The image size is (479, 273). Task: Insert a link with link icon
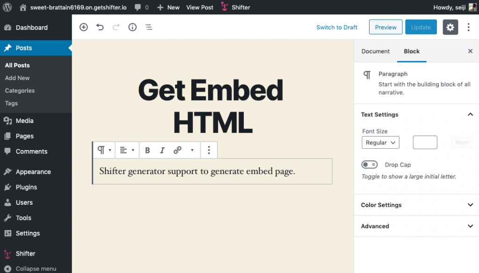(x=177, y=150)
